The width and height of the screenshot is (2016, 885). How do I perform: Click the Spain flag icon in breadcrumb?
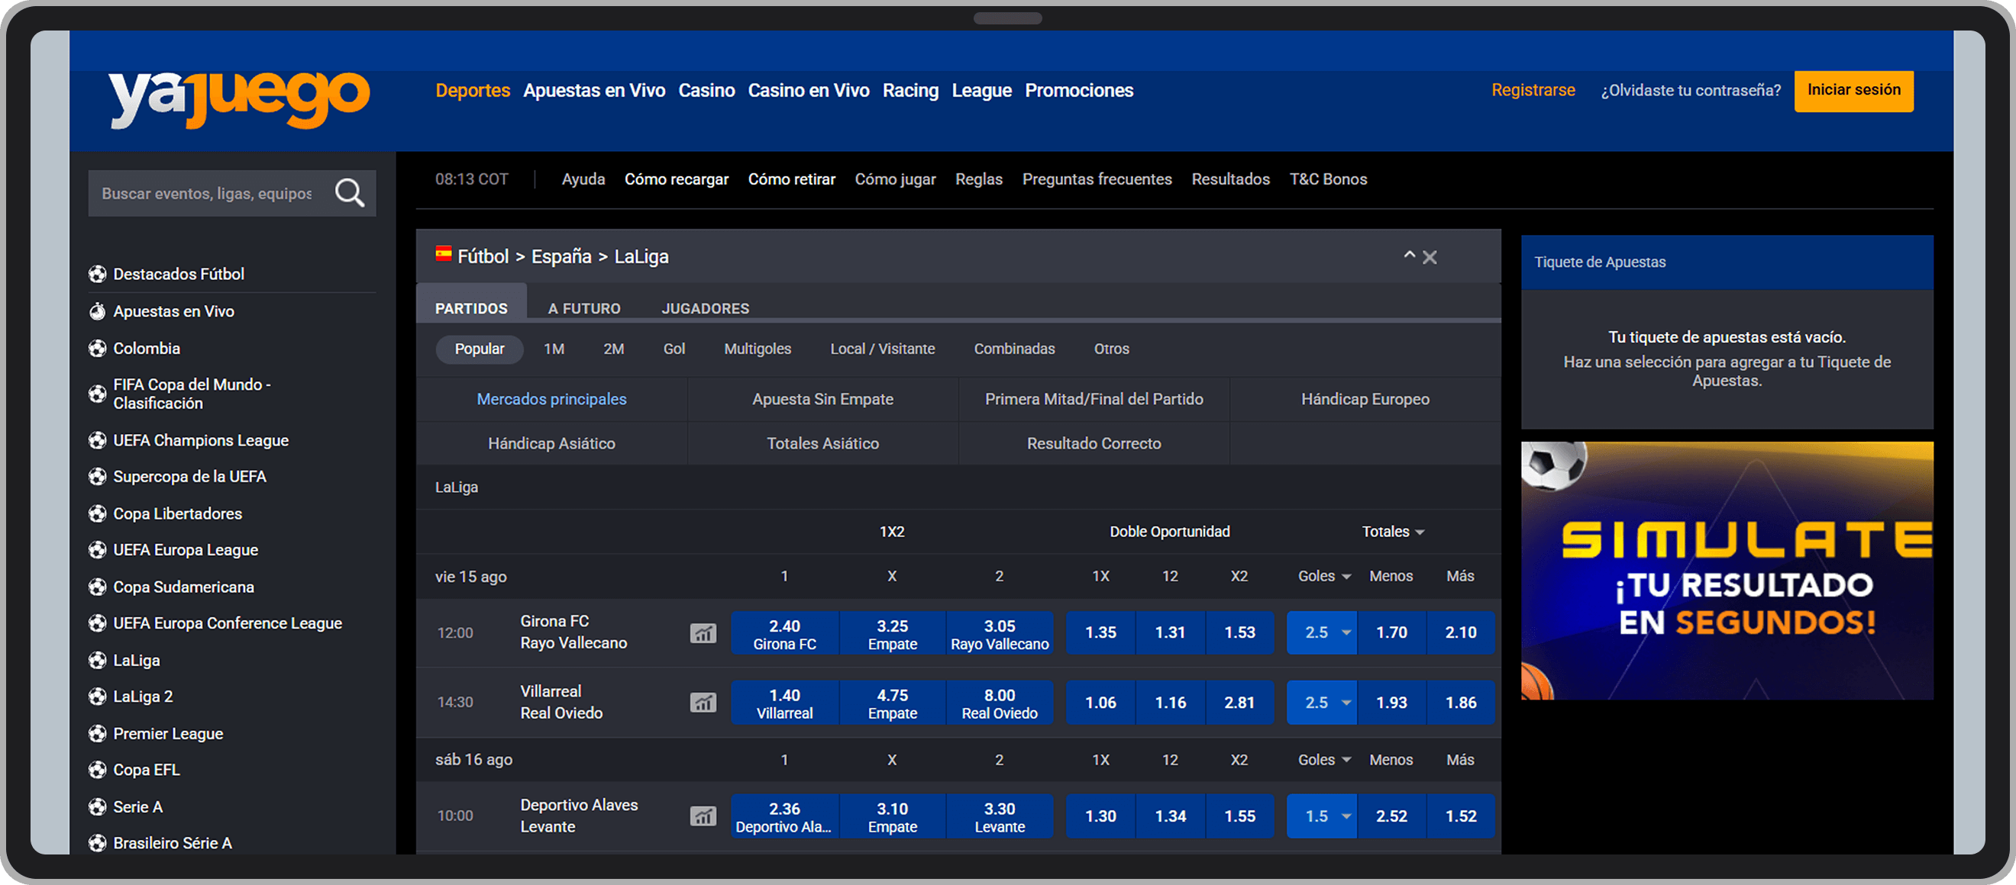(444, 254)
